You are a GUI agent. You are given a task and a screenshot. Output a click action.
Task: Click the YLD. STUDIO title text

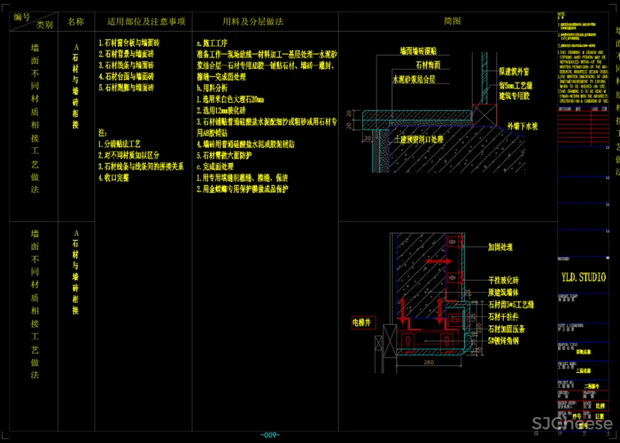coord(582,278)
